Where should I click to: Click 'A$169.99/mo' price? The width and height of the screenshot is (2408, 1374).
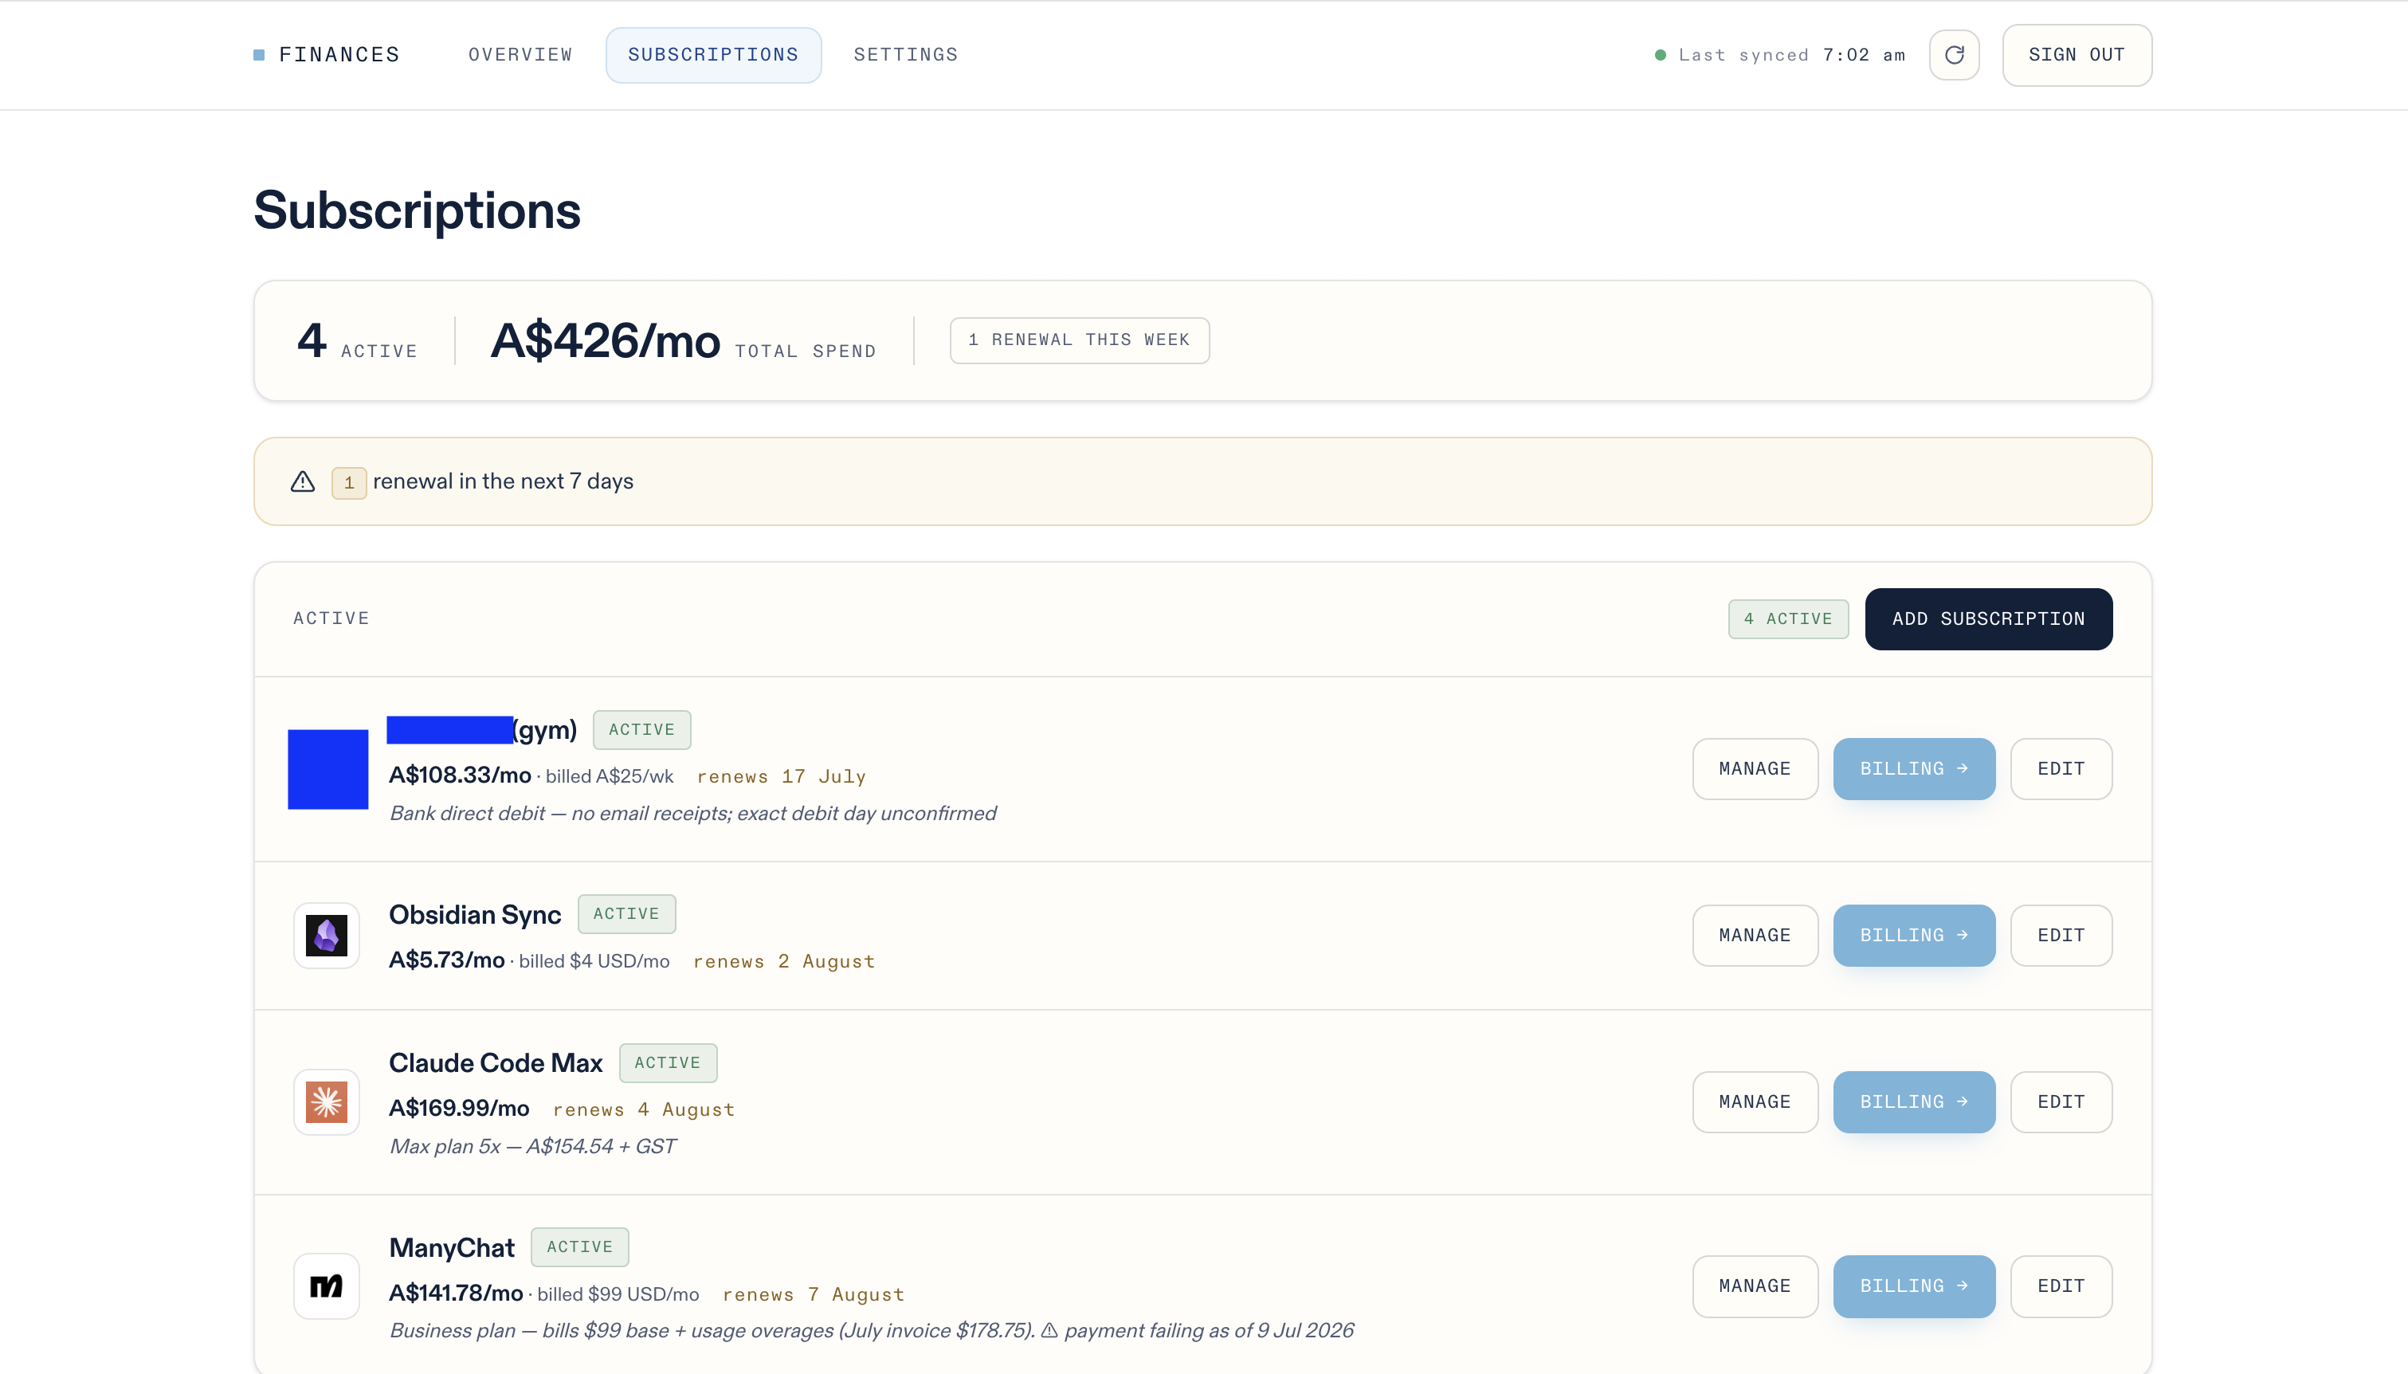pos(459,1108)
